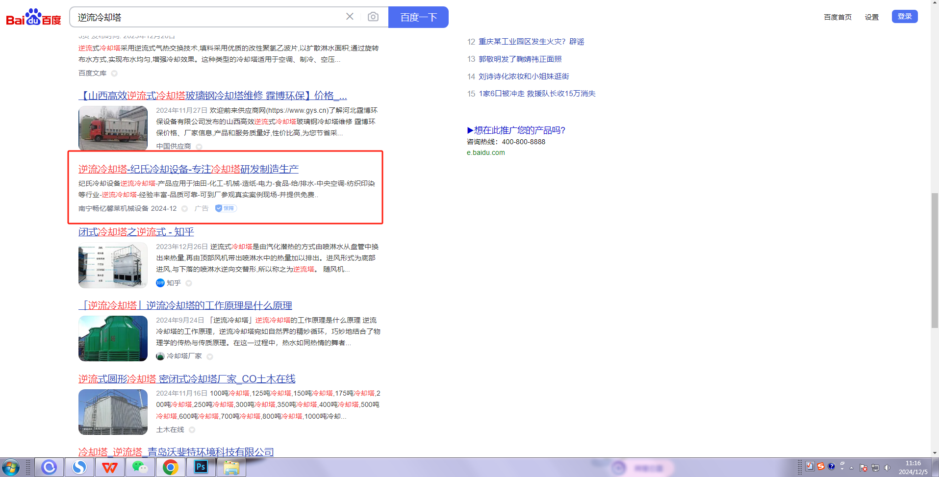939x477 pixels.
Task: Show hidden system tray icons
Action: 851,468
